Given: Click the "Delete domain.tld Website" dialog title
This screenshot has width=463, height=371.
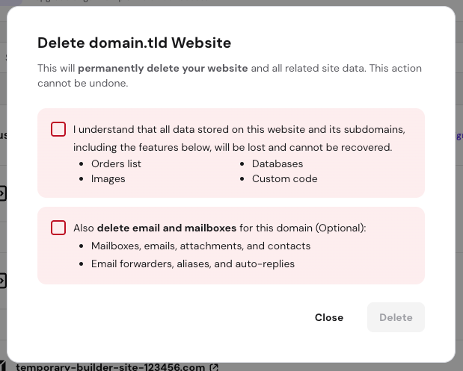Looking at the screenshot, I should point(135,43).
